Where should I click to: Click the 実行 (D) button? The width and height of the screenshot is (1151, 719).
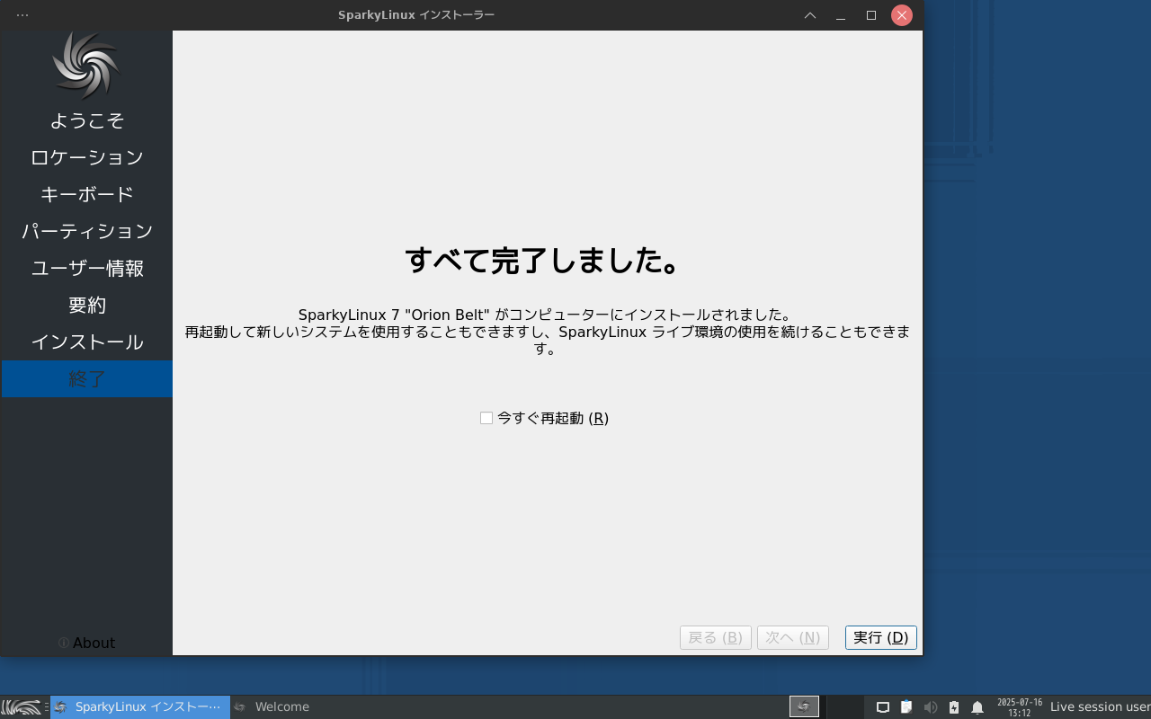(881, 637)
